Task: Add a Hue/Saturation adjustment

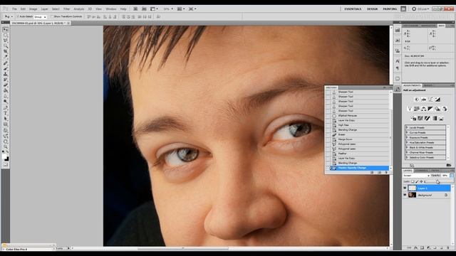Action: (417, 109)
